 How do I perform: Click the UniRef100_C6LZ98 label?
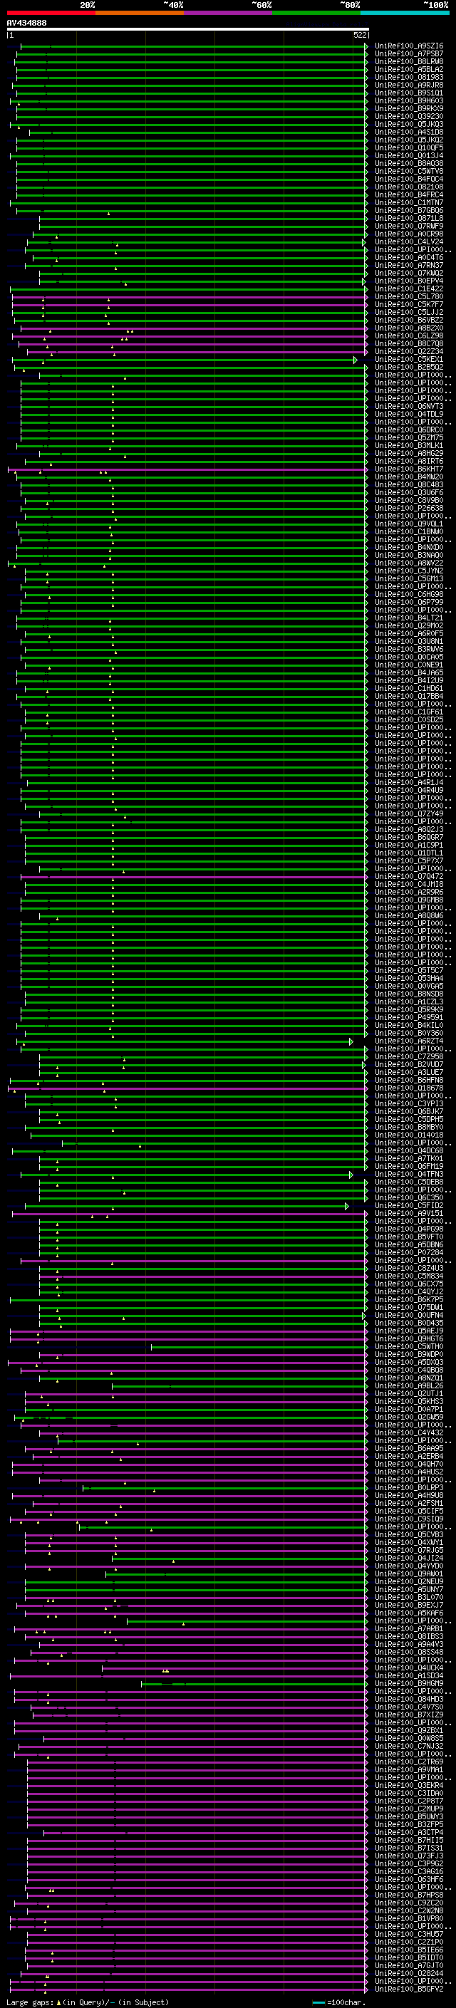point(408,335)
